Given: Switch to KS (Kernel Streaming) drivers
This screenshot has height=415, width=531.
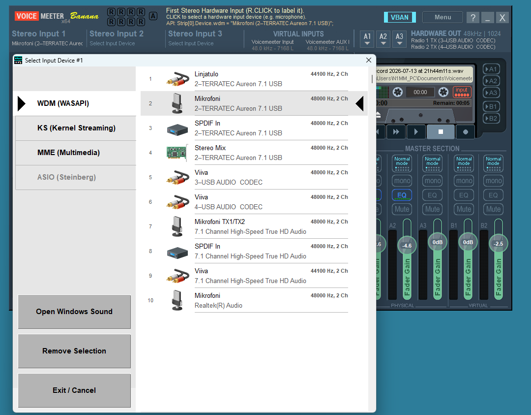Looking at the screenshot, I should (x=76, y=128).
